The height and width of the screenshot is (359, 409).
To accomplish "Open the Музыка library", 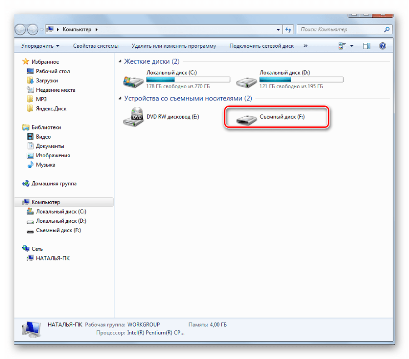I will pyautogui.click(x=45, y=165).
